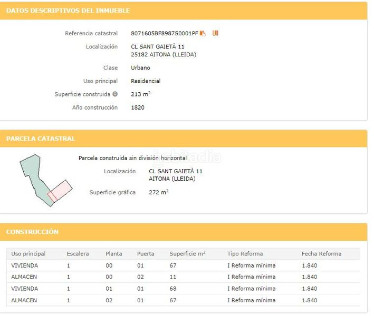The width and height of the screenshot is (374, 316).
Task: Click the Superficie m² column header
Action: [x=187, y=254]
